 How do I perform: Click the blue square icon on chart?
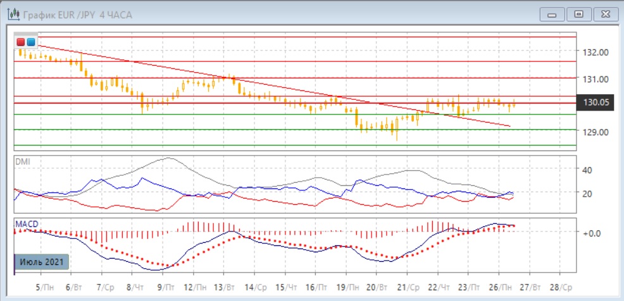(31, 42)
